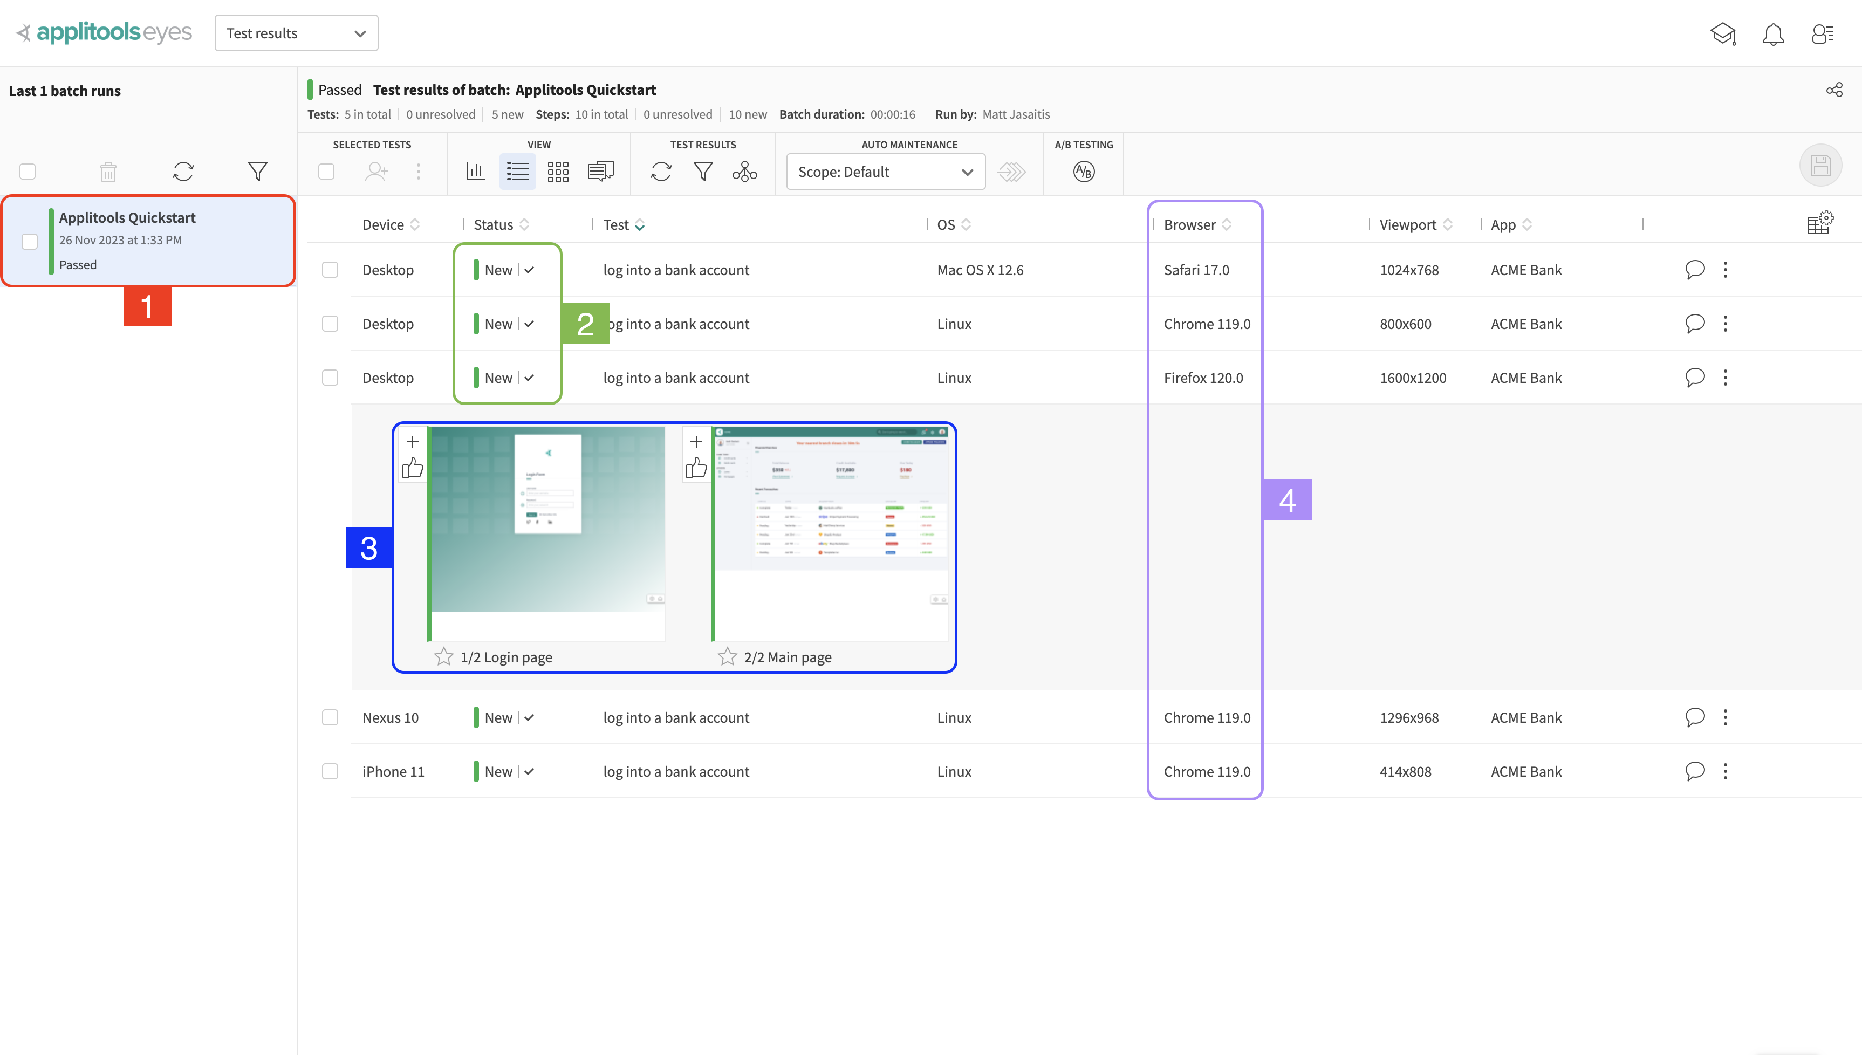
Task: Thumbs up the Login page step
Action: tap(412, 468)
